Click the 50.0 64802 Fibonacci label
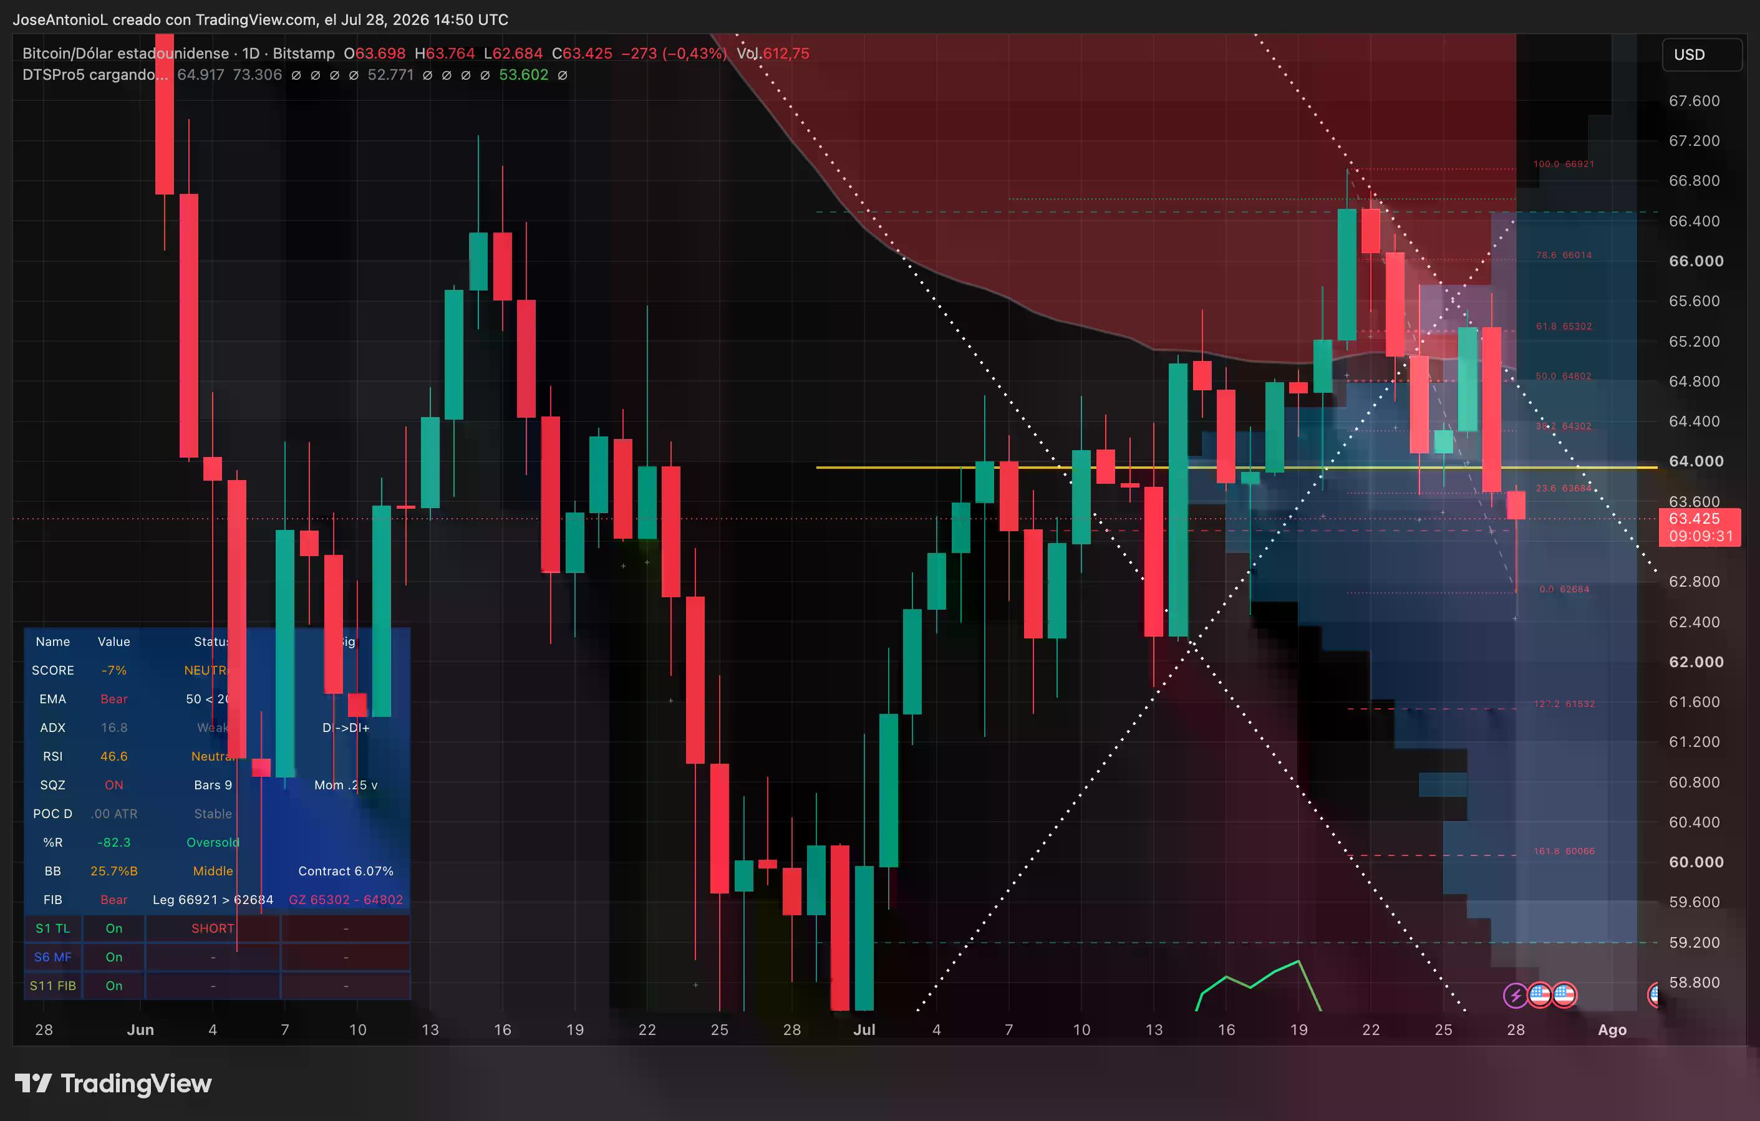1760x1121 pixels. (1563, 375)
